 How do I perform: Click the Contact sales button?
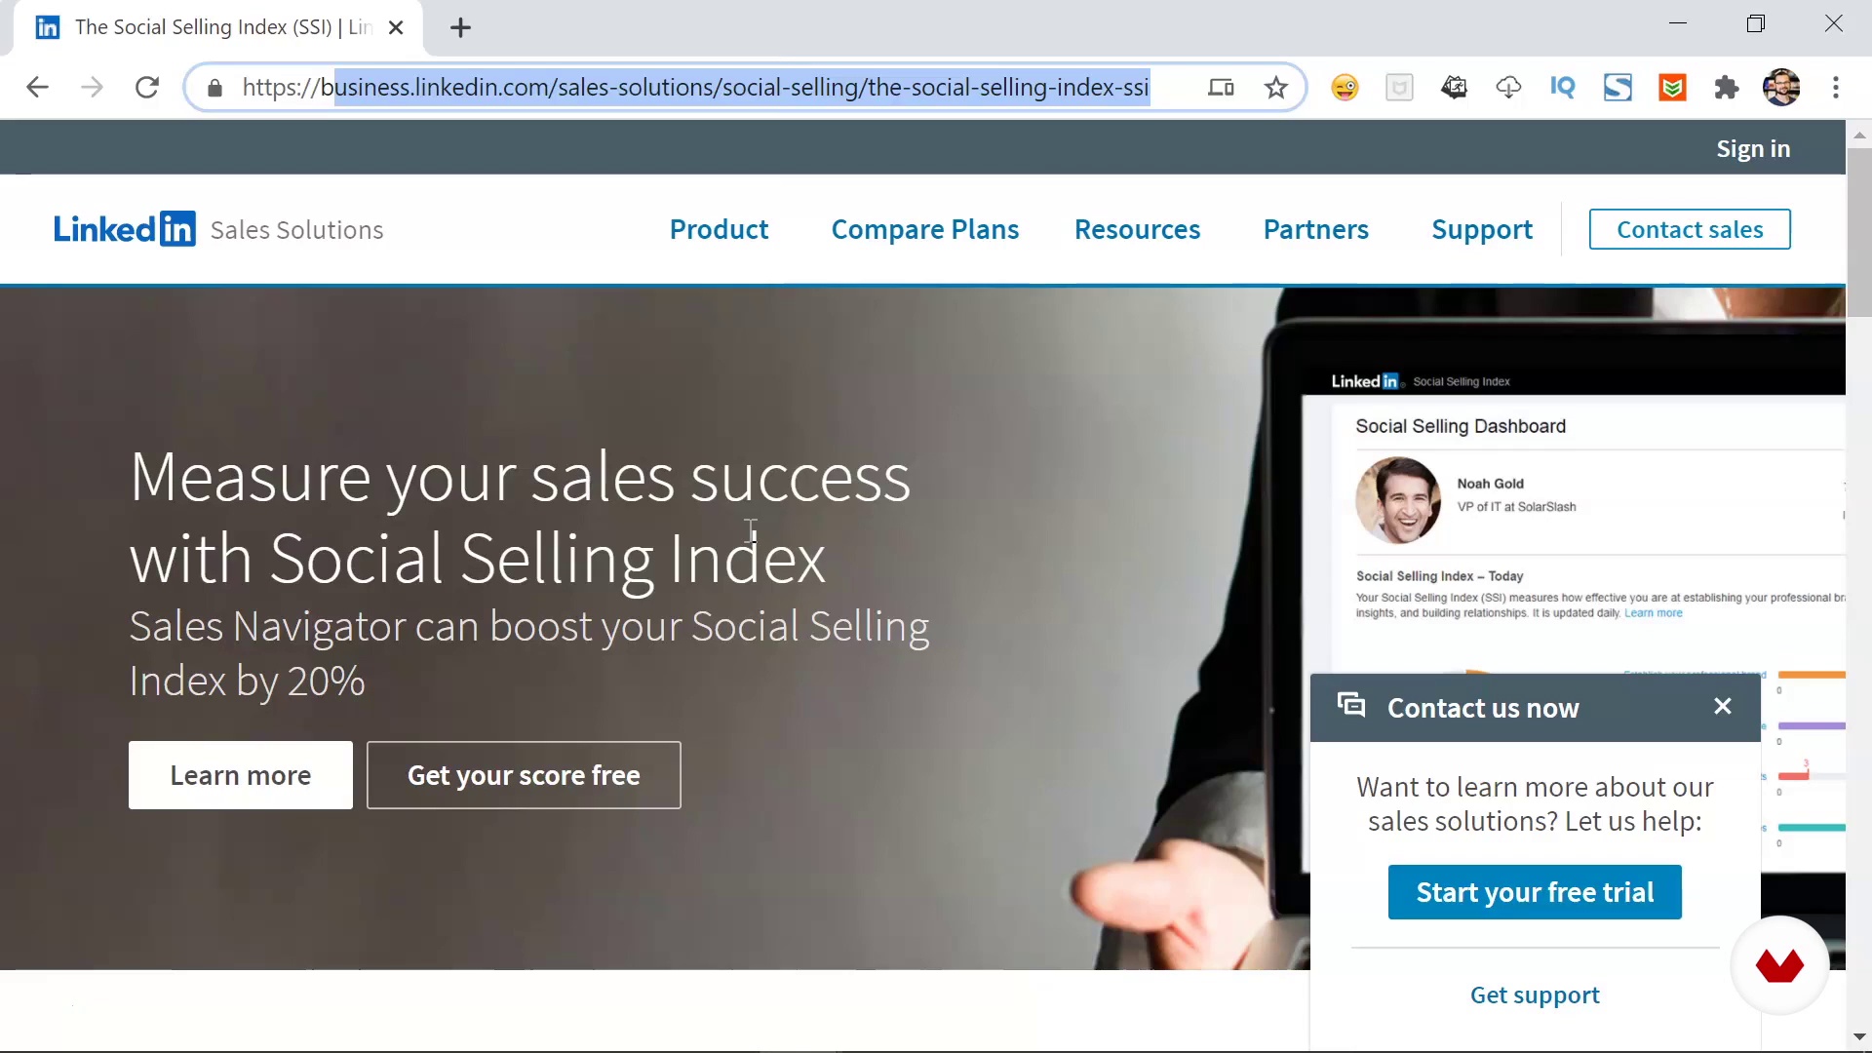[1690, 229]
